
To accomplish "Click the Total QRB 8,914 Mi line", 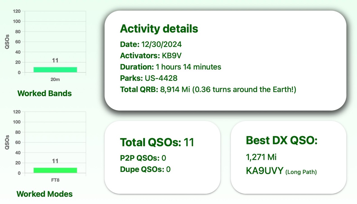I will 208,90.
